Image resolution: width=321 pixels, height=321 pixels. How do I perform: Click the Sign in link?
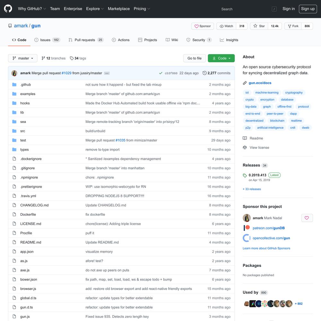point(289,9)
